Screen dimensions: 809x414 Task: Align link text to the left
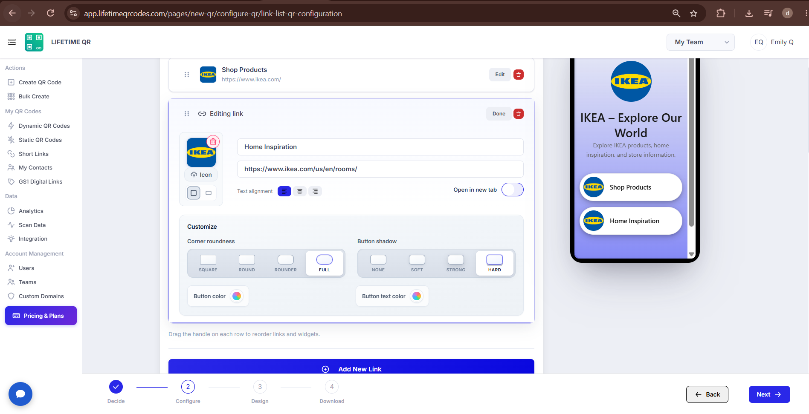point(284,191)
